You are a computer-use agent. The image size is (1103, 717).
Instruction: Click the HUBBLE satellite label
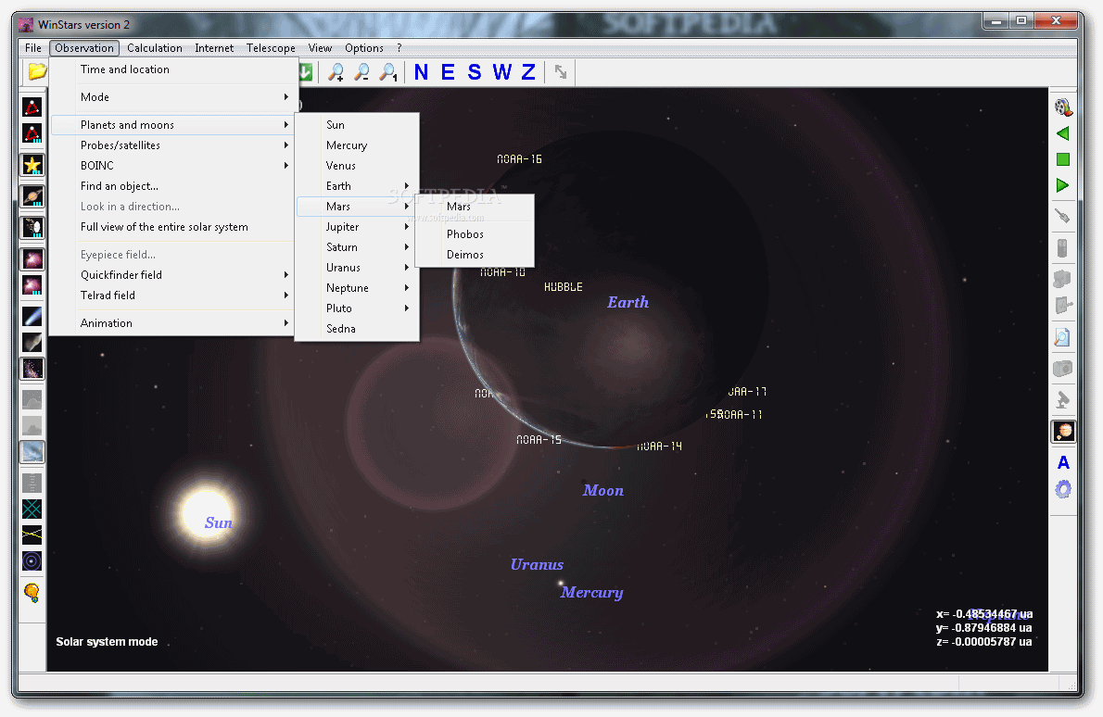563,287
